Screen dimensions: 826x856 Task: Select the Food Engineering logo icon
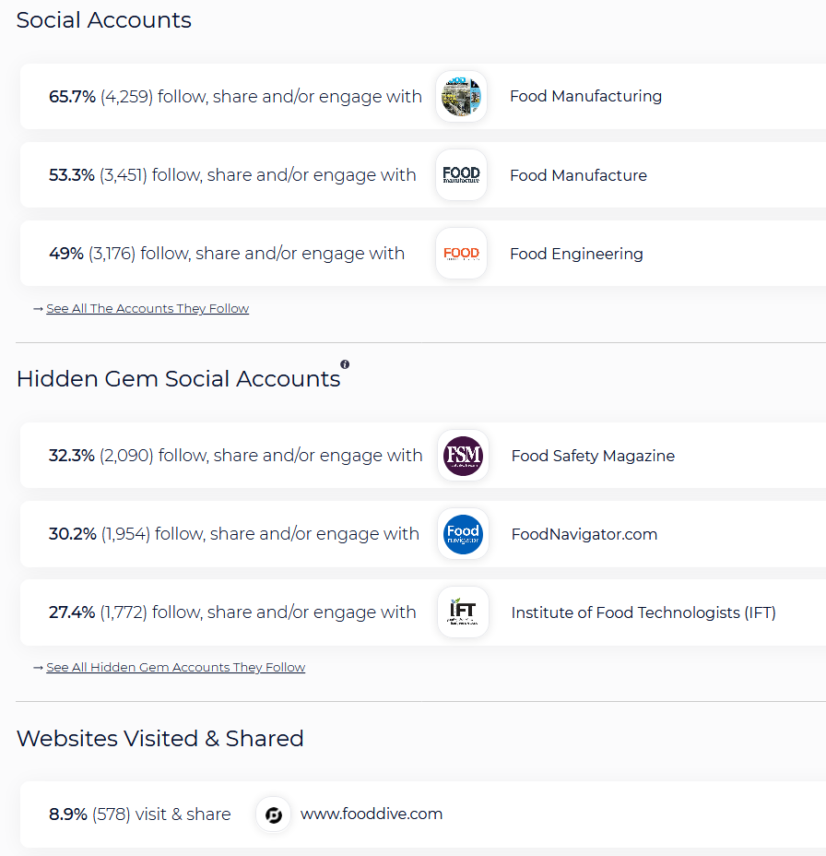point(461,254)
